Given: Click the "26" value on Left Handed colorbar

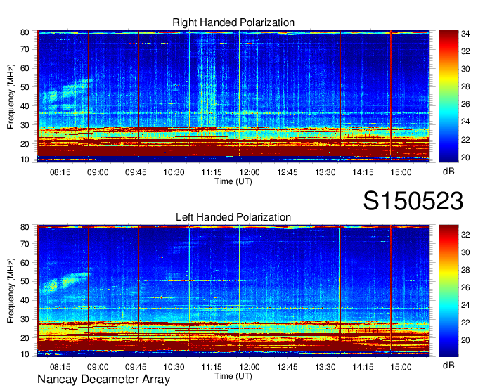Looking at the screenshot, I should 465,287.
